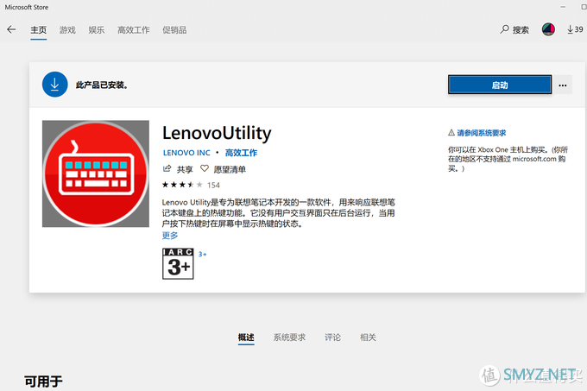The width and height of the screenshot is (587, 391).
Task: Switch to the 促销品 tab
Action: (x=174, y=30)
